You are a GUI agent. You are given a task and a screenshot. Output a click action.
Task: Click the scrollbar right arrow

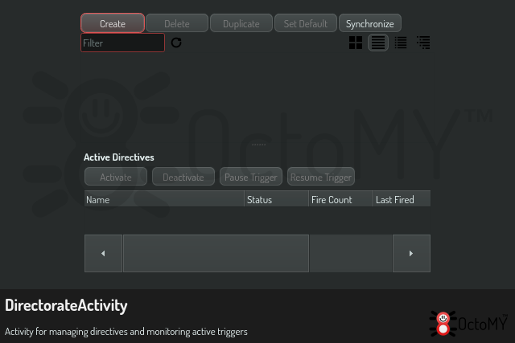point(411,253)
